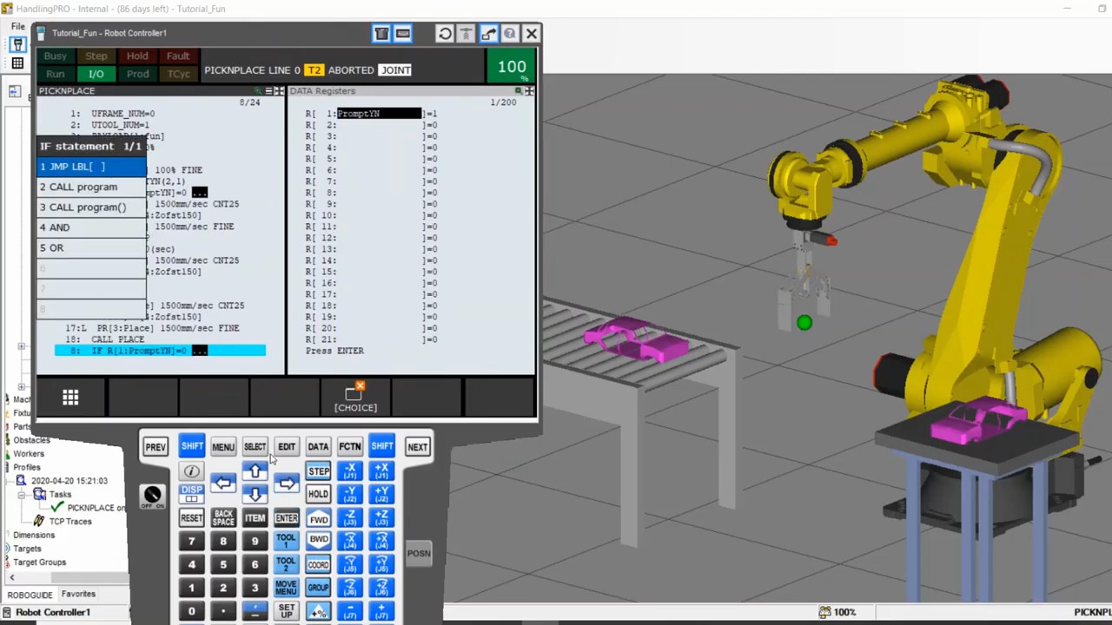
Task: Activate the right SHIFT key
Action: (382, 446)
